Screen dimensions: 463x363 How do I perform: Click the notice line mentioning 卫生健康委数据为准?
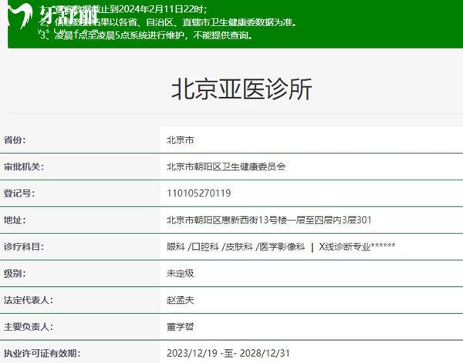[x=168, y=22]
